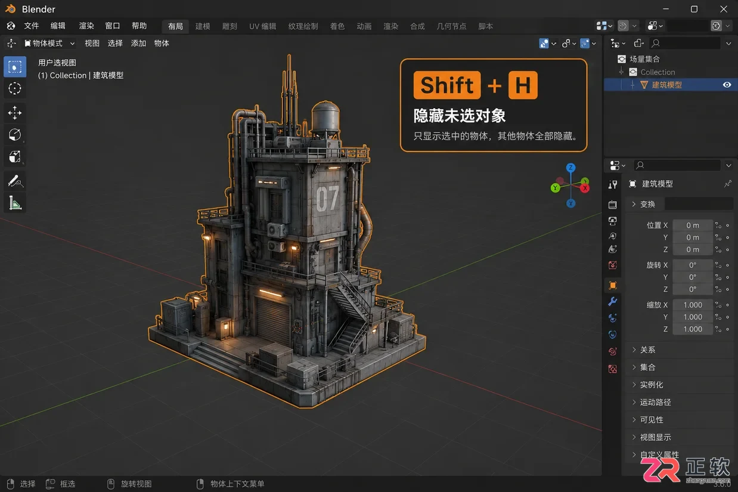Screen dimensions: 738x492
Task: Click the blue Z axis gizmo handle
Action: (570, 168)
